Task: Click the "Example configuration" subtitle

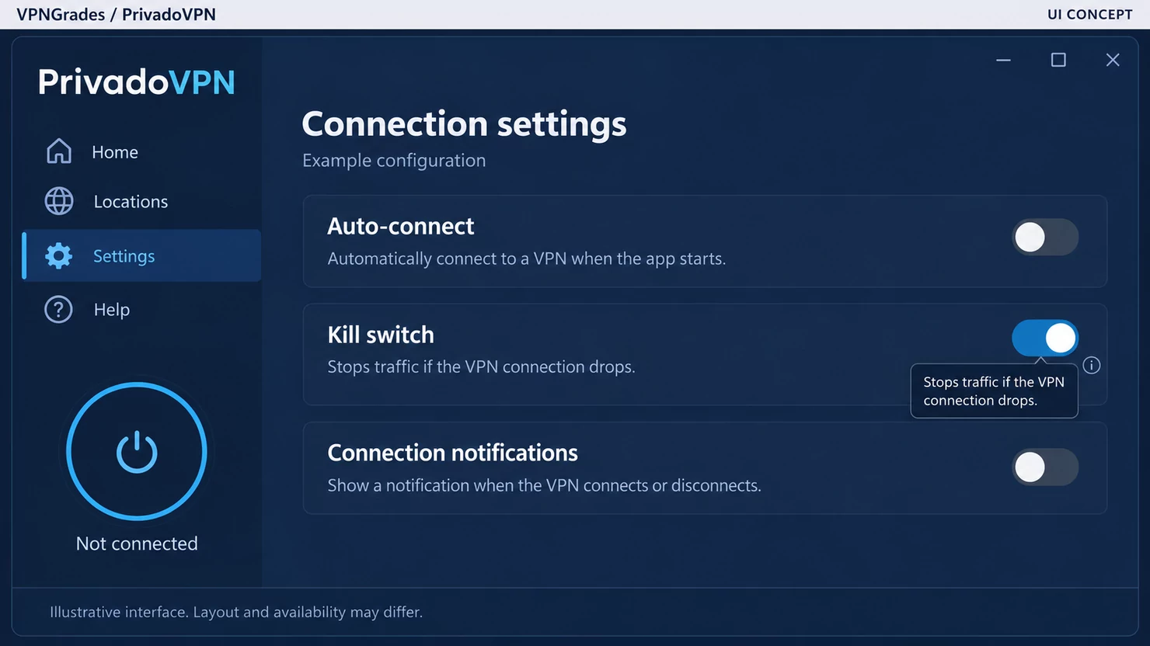Action: pos(394,161)
